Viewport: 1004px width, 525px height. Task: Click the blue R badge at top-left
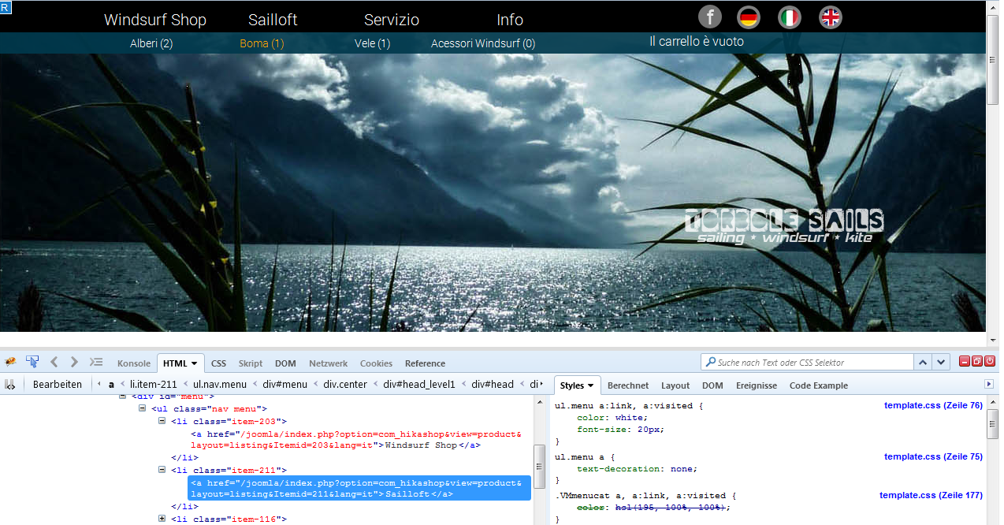point(5,6)
